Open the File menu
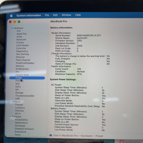 coord(47,15)
